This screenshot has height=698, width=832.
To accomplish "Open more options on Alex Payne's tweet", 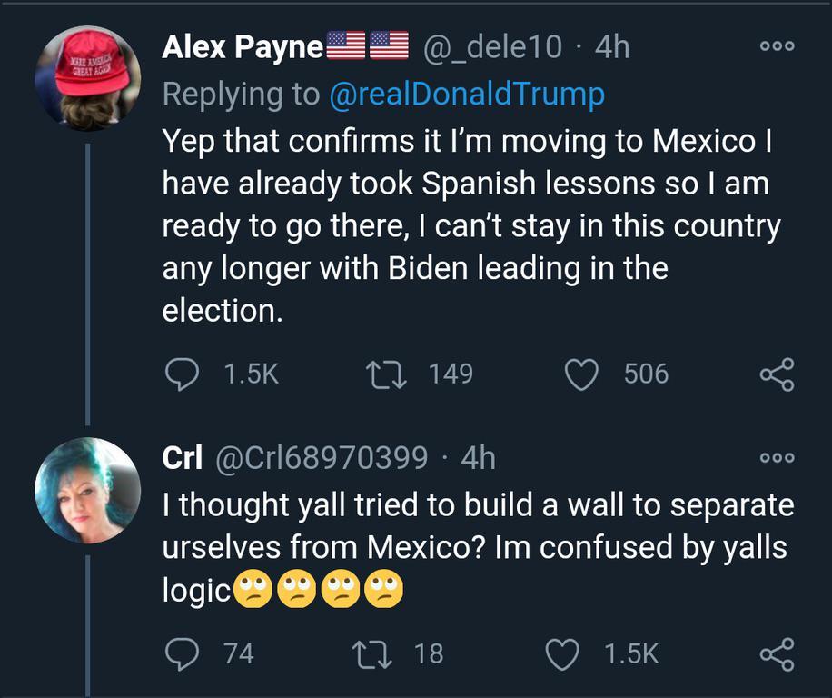I will point(778,46).
